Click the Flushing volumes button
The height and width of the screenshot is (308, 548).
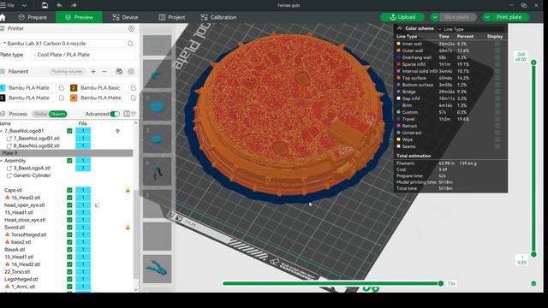pyautogui.click(x=67, y=72)
